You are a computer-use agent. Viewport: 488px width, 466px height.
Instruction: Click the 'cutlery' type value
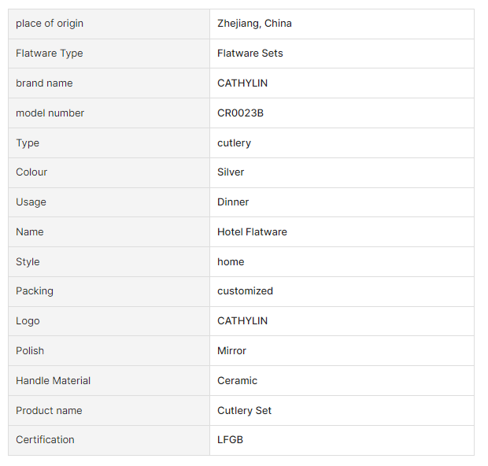point(234,143)
